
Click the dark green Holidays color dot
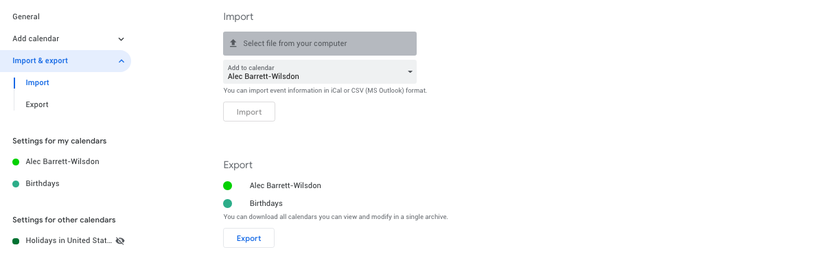(16, 241)
